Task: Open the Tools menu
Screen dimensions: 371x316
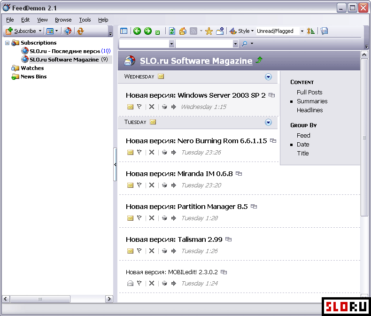Action: tap(85, 20)
